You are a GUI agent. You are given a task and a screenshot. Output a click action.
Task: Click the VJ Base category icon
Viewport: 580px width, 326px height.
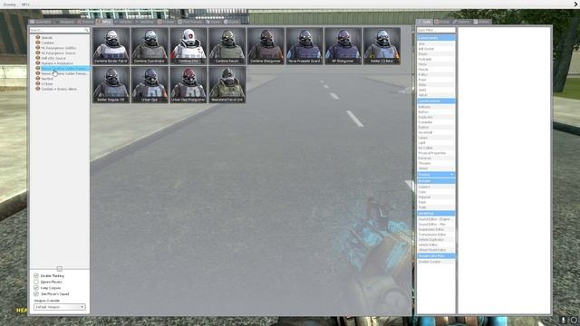point(38,83)
